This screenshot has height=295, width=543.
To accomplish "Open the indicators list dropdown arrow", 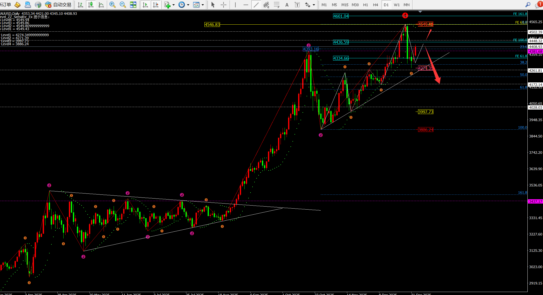I will coord(173,5).
